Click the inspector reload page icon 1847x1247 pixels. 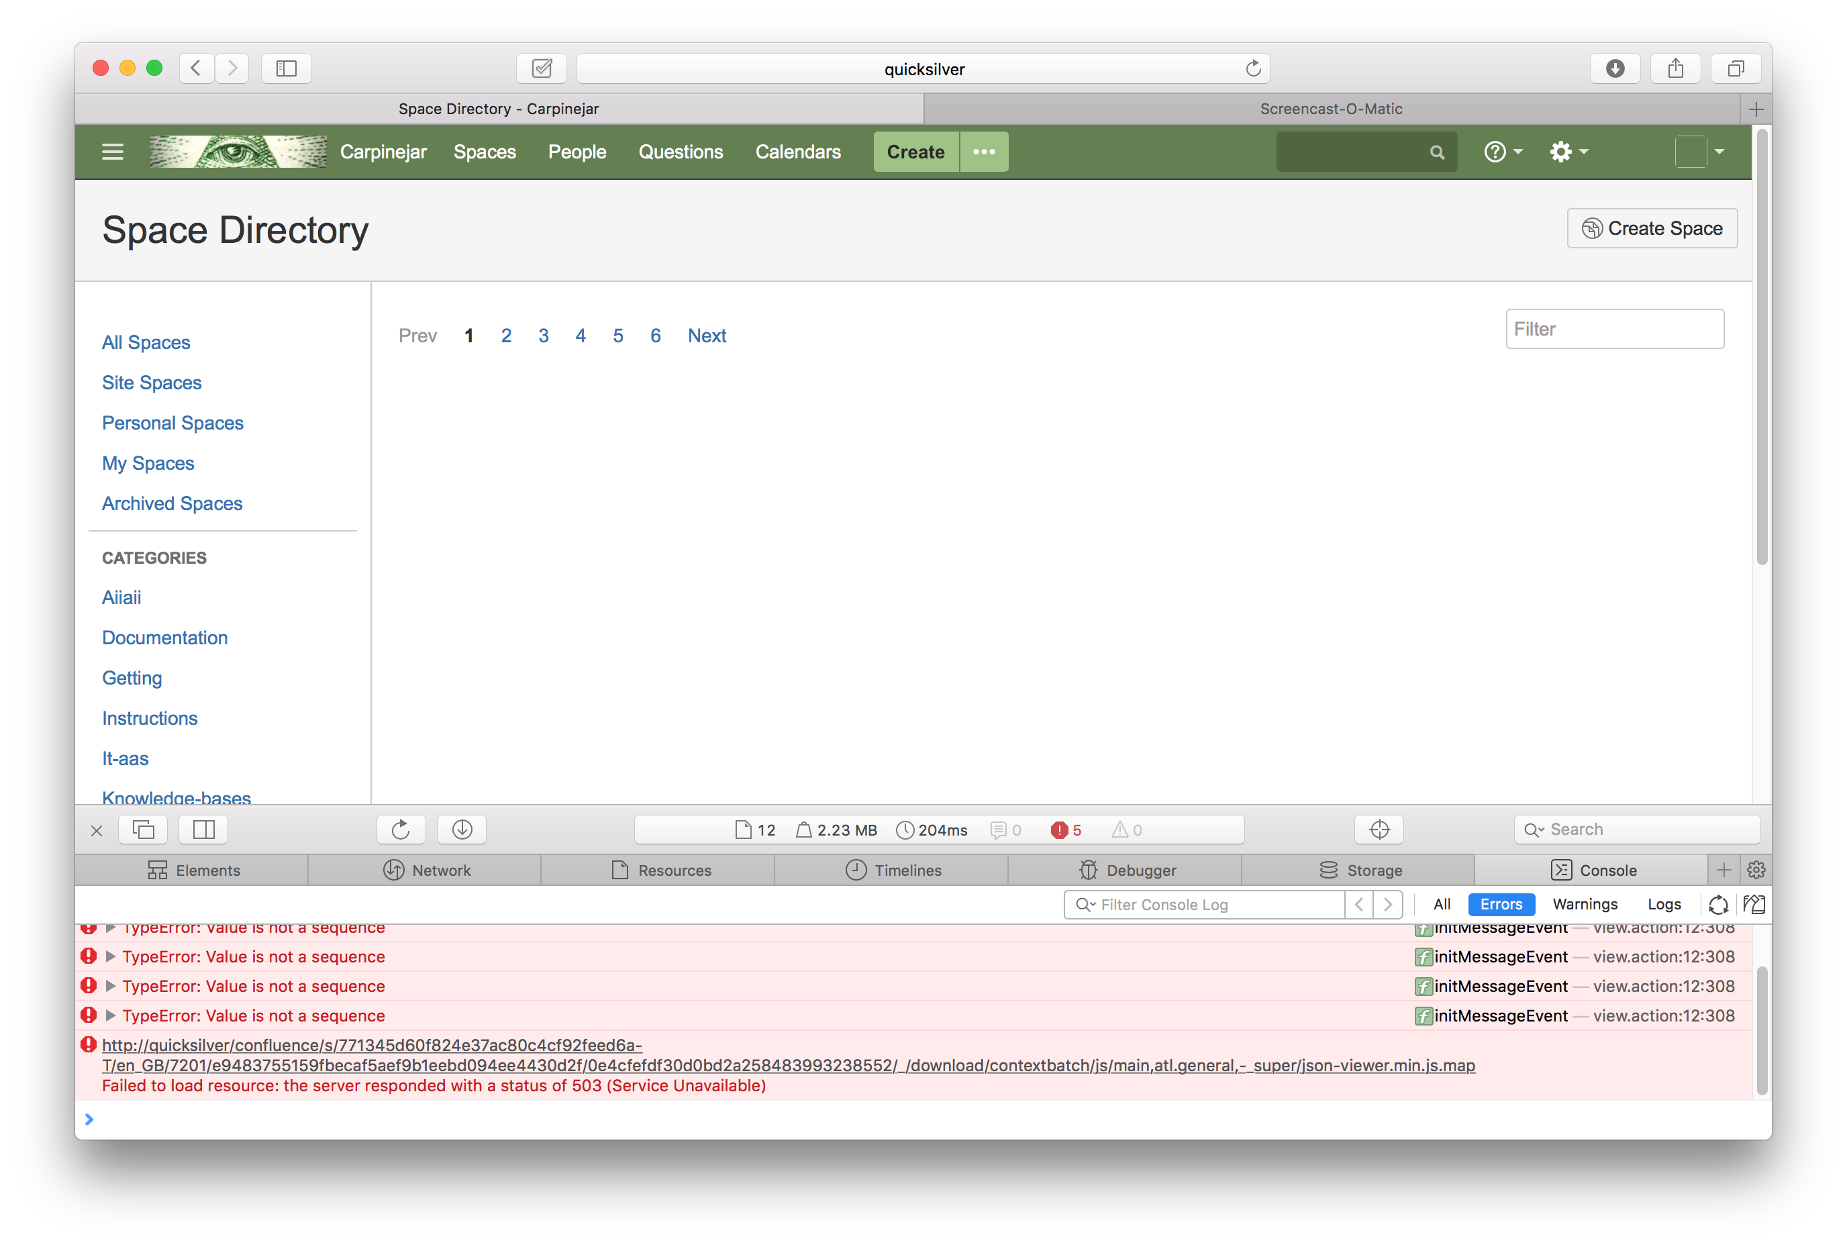tap(401, 830)
